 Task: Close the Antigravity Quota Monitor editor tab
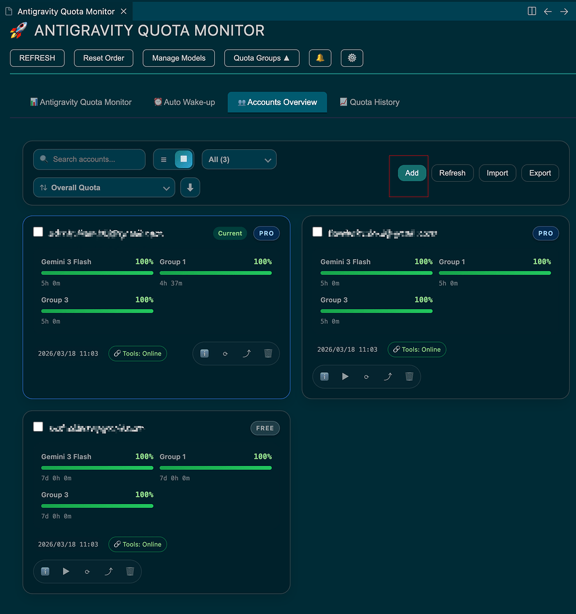pyautogui.click(x=124, y=11)
